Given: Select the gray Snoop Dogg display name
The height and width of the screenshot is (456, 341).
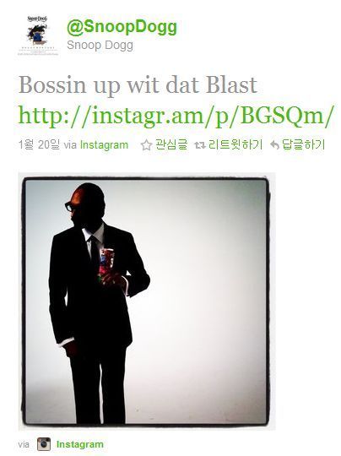Looking at the screenshot, I should pyautogui.click(x=100, y=45).
